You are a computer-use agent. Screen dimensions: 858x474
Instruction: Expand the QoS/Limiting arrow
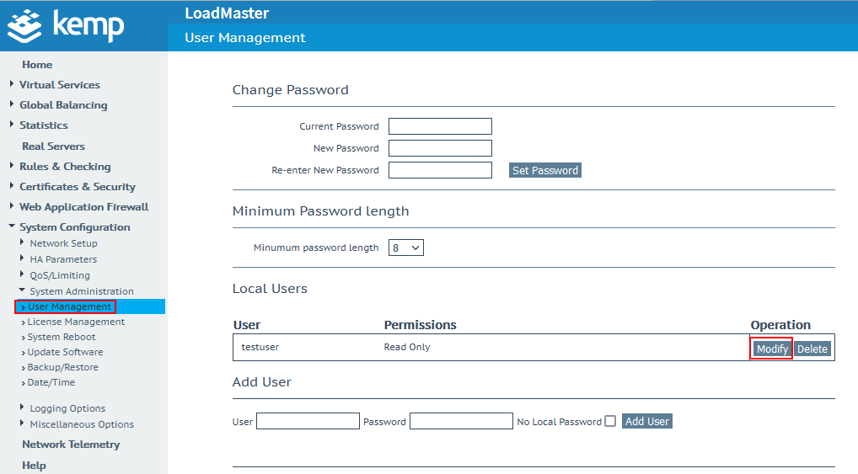[22, 274]
